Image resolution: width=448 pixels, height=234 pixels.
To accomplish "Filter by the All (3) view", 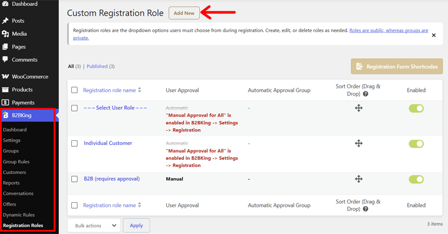I will (x=74, y=66).
